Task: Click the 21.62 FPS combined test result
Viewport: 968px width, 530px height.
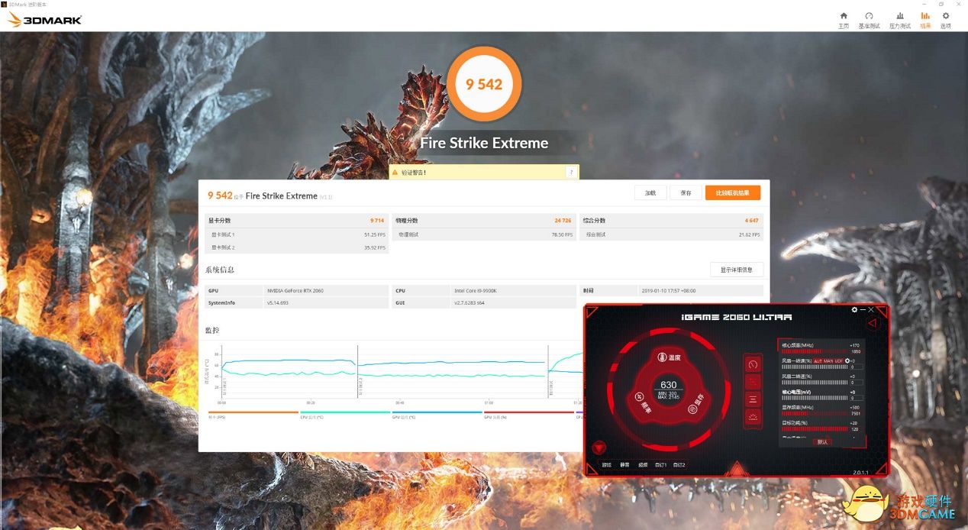Action: [x=749, y=234]
